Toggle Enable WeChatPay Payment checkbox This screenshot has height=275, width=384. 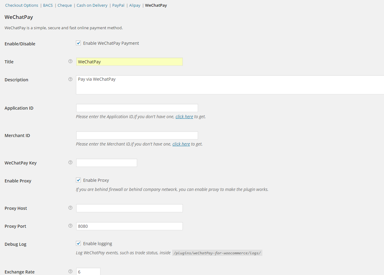tap(78, 43)
